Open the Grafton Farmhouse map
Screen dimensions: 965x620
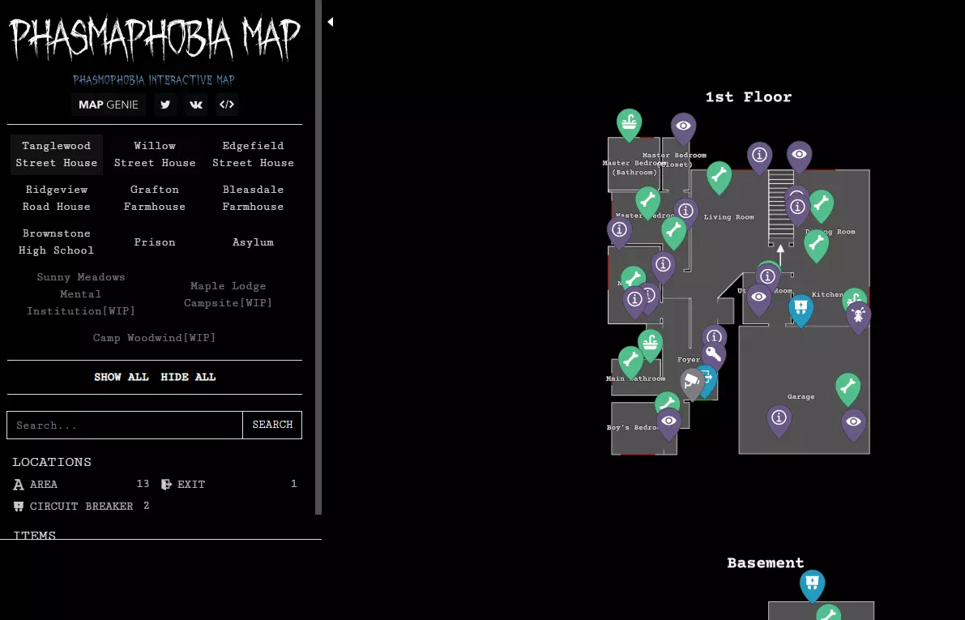155,199
